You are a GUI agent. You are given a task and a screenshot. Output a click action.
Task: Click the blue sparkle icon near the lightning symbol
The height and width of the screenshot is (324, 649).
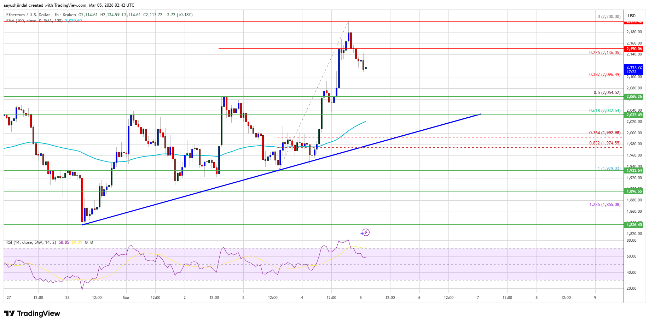point(361,234)
